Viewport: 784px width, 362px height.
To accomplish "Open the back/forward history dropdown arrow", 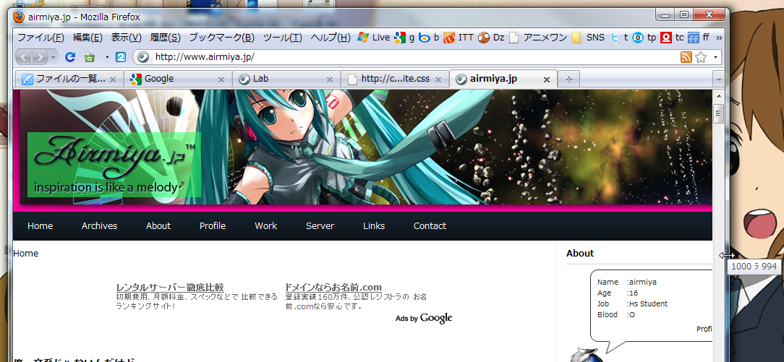I will click(x=53, y=57).
